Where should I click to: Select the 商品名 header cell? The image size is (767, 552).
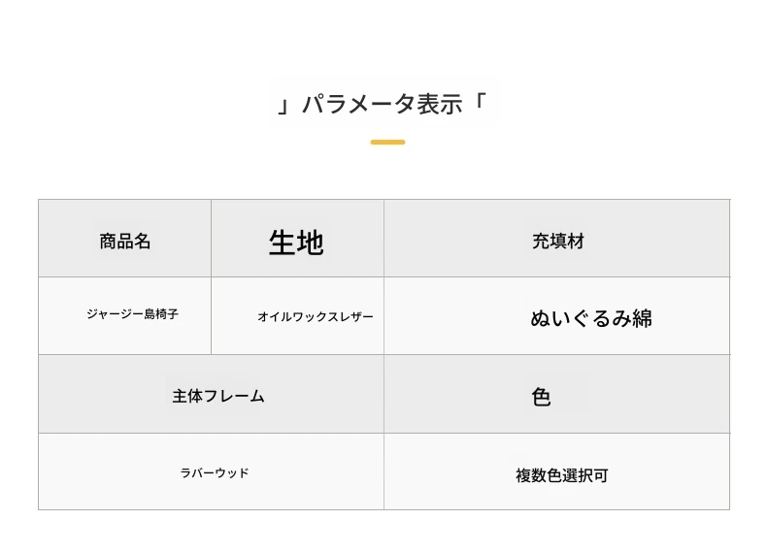[125, 242]
